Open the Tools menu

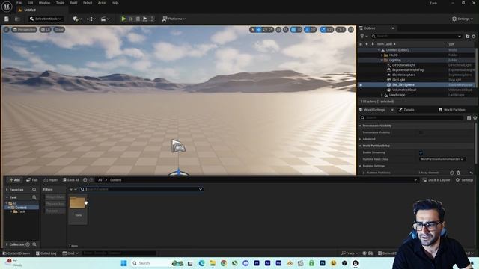pos(60,3)
